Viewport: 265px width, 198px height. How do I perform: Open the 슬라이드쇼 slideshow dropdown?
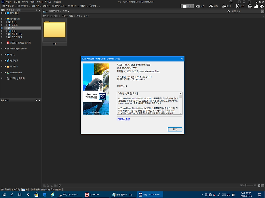point(59,6)
